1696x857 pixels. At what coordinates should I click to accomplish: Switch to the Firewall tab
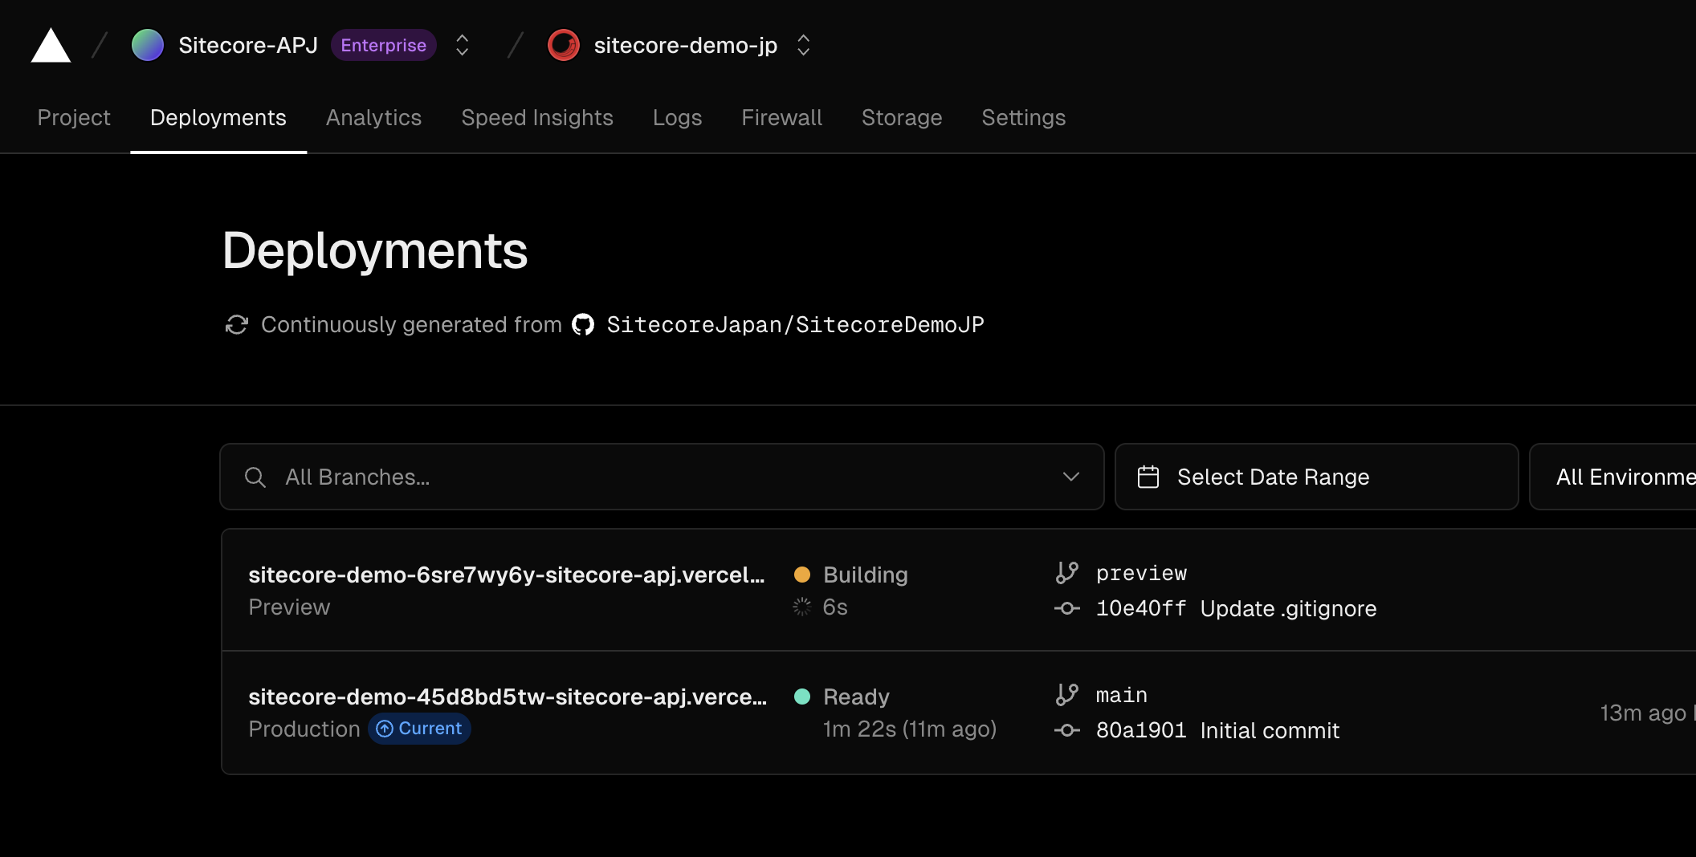tap(781, 117)
